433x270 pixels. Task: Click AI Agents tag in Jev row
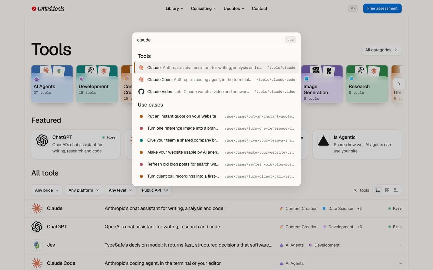(x=291, y=245)
